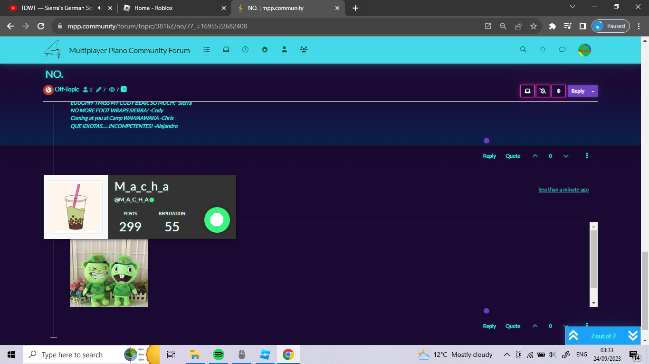Upvote the post with the plush toys image
The width and height of the screenshot is (649, 364).
coord(535,326)
